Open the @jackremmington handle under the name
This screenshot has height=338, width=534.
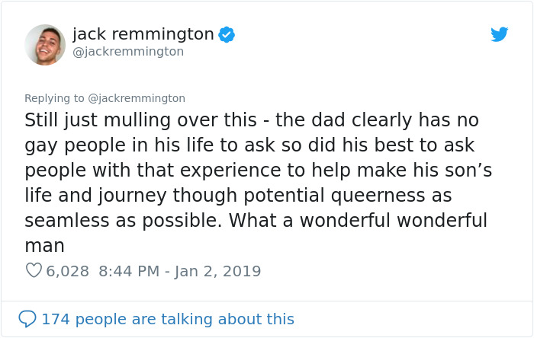(128, 52)
